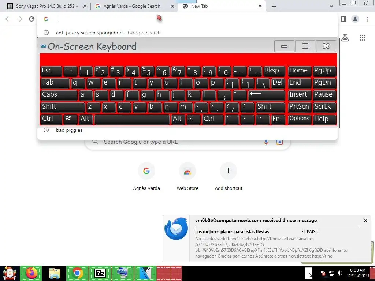Click the Home key
This screenshot has height=281, width=375.
(300, 71)
